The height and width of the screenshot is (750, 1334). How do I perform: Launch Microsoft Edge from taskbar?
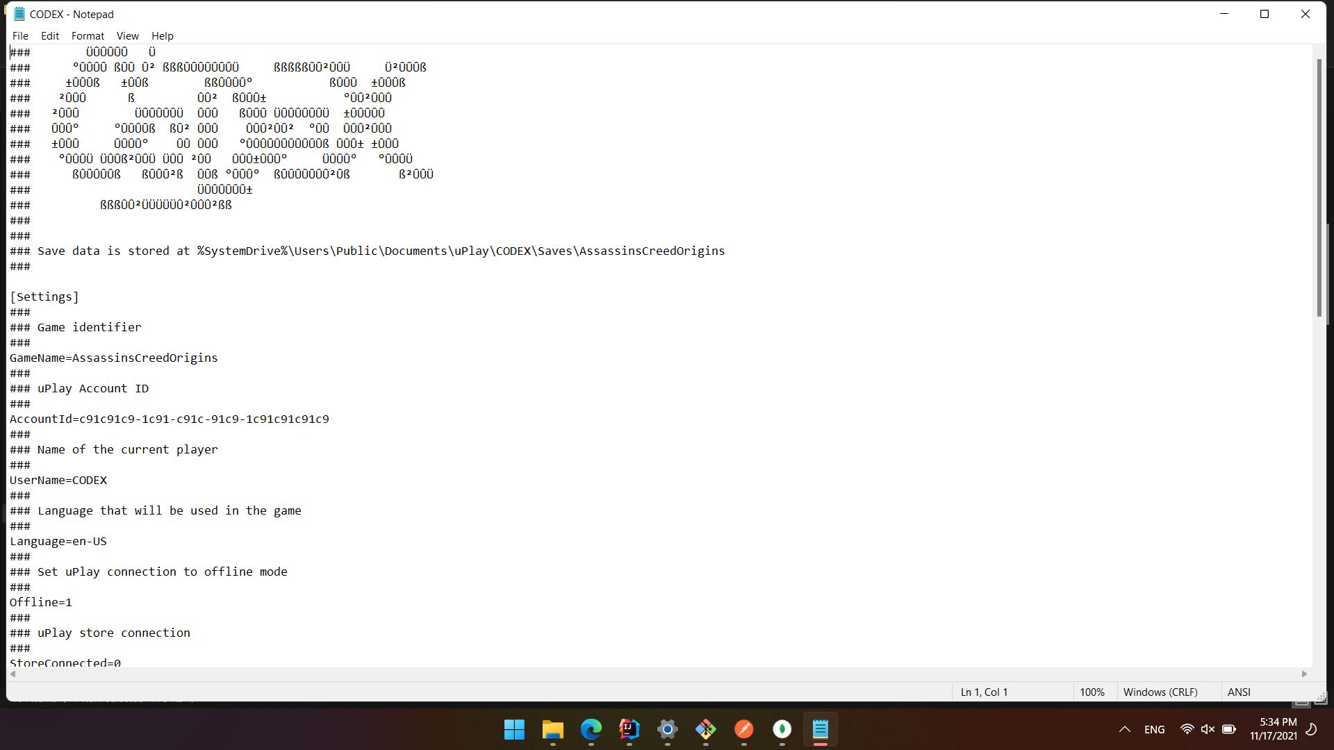(591, 729)
